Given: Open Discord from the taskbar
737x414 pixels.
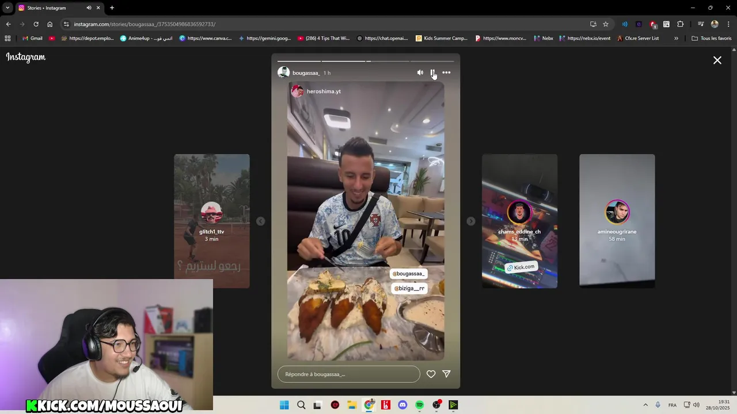Looking at the screenshot, I should 402,405.
